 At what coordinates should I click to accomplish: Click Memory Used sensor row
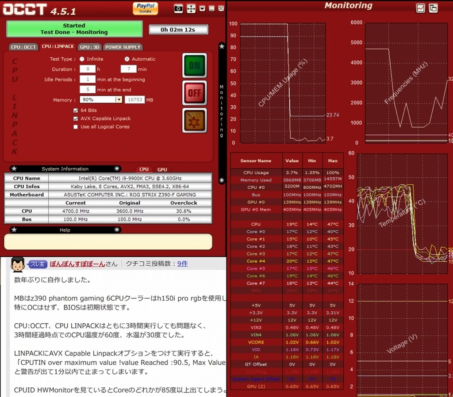click(287, 180)
